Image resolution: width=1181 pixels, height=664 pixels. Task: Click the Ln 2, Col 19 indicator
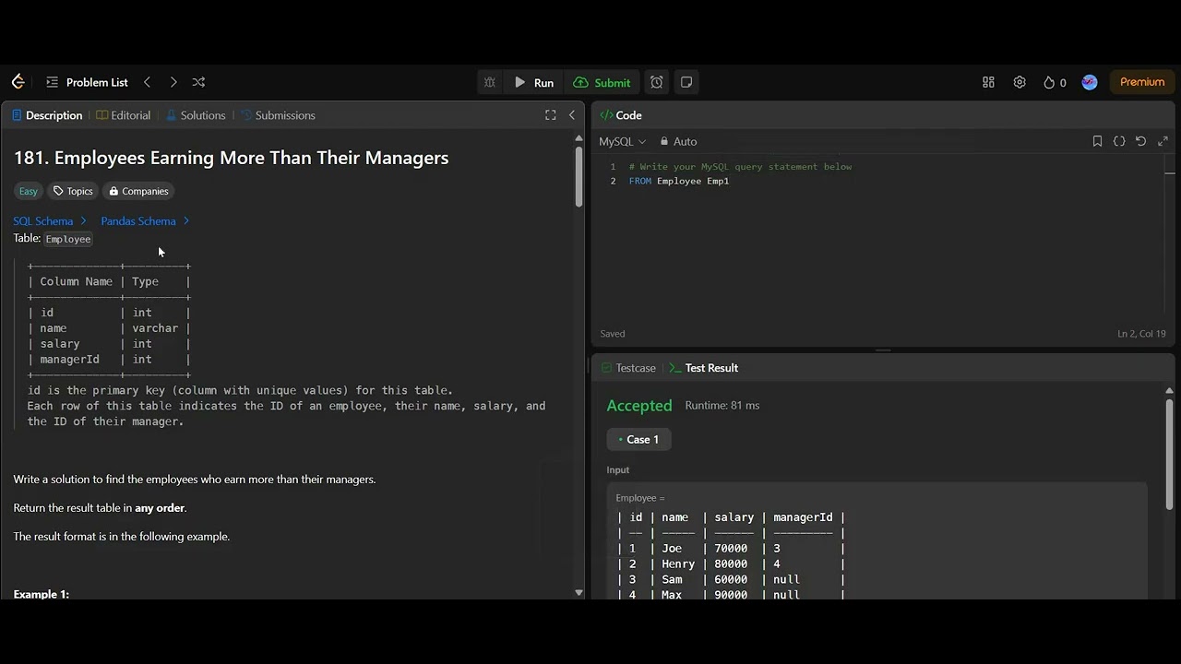click(1141, 334)
